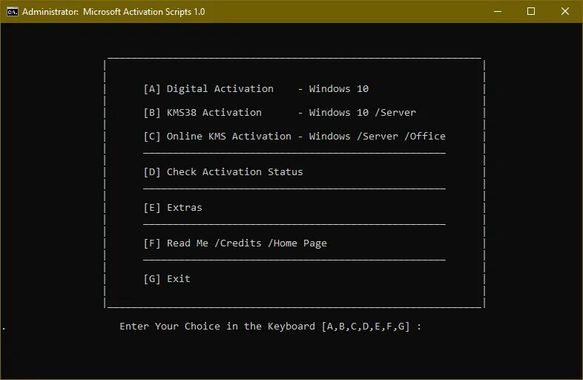
Task: Click the 'Enter Your Choice in the Keyboard' prompt
Action: click(x=217, y=327)
